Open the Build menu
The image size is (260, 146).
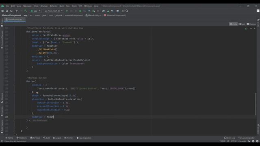(62, 6)
